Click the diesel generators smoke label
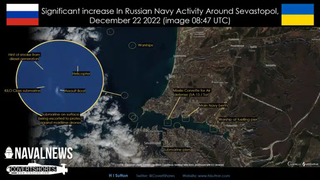This screenshot has width=320, height=180. click(x=25, y=57)
